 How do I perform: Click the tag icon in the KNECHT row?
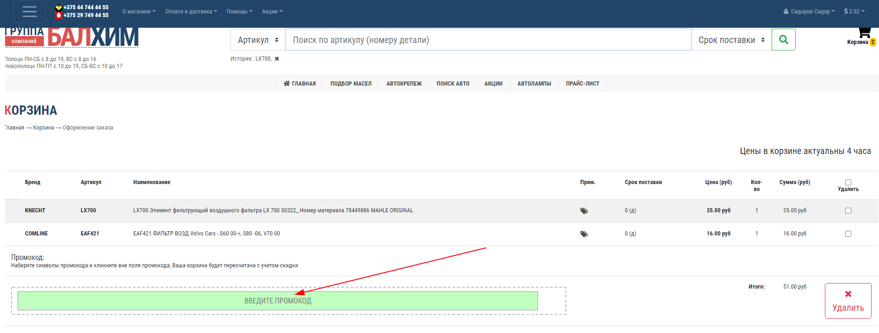click(584, 211)
